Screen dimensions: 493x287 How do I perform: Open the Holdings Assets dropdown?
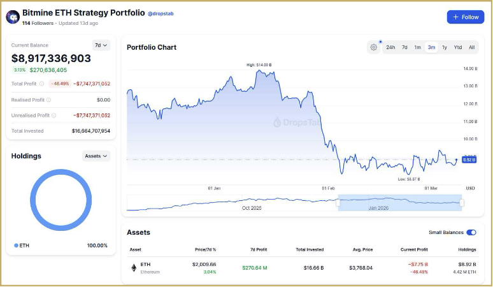tap(96, 156)
